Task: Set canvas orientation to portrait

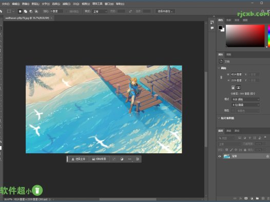Action: [x=233, y=88]
